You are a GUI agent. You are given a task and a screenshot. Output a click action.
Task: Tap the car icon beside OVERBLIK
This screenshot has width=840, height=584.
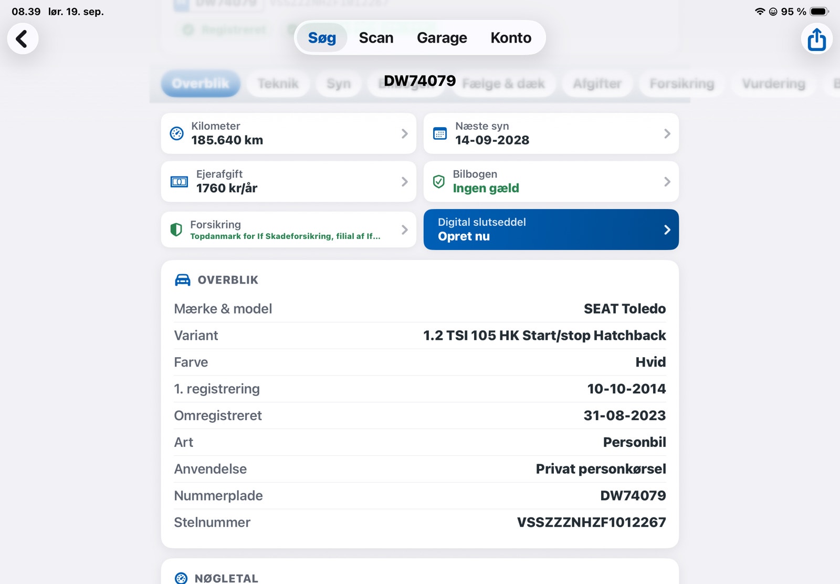tap(183, 280)
